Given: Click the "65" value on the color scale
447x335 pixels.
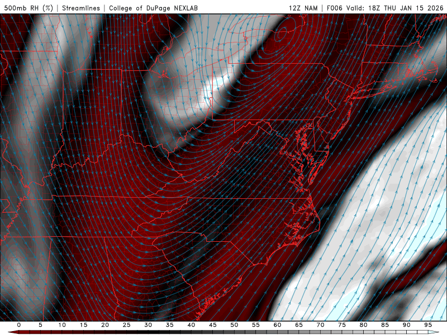Looking at the screenshot, I should (x=299, y=325).
